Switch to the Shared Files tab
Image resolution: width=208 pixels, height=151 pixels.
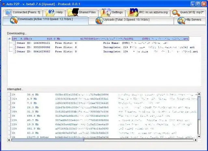point(82,13)
